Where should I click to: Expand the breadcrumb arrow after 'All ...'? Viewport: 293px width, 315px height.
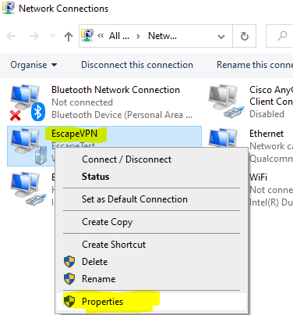(x=138, y=36)
